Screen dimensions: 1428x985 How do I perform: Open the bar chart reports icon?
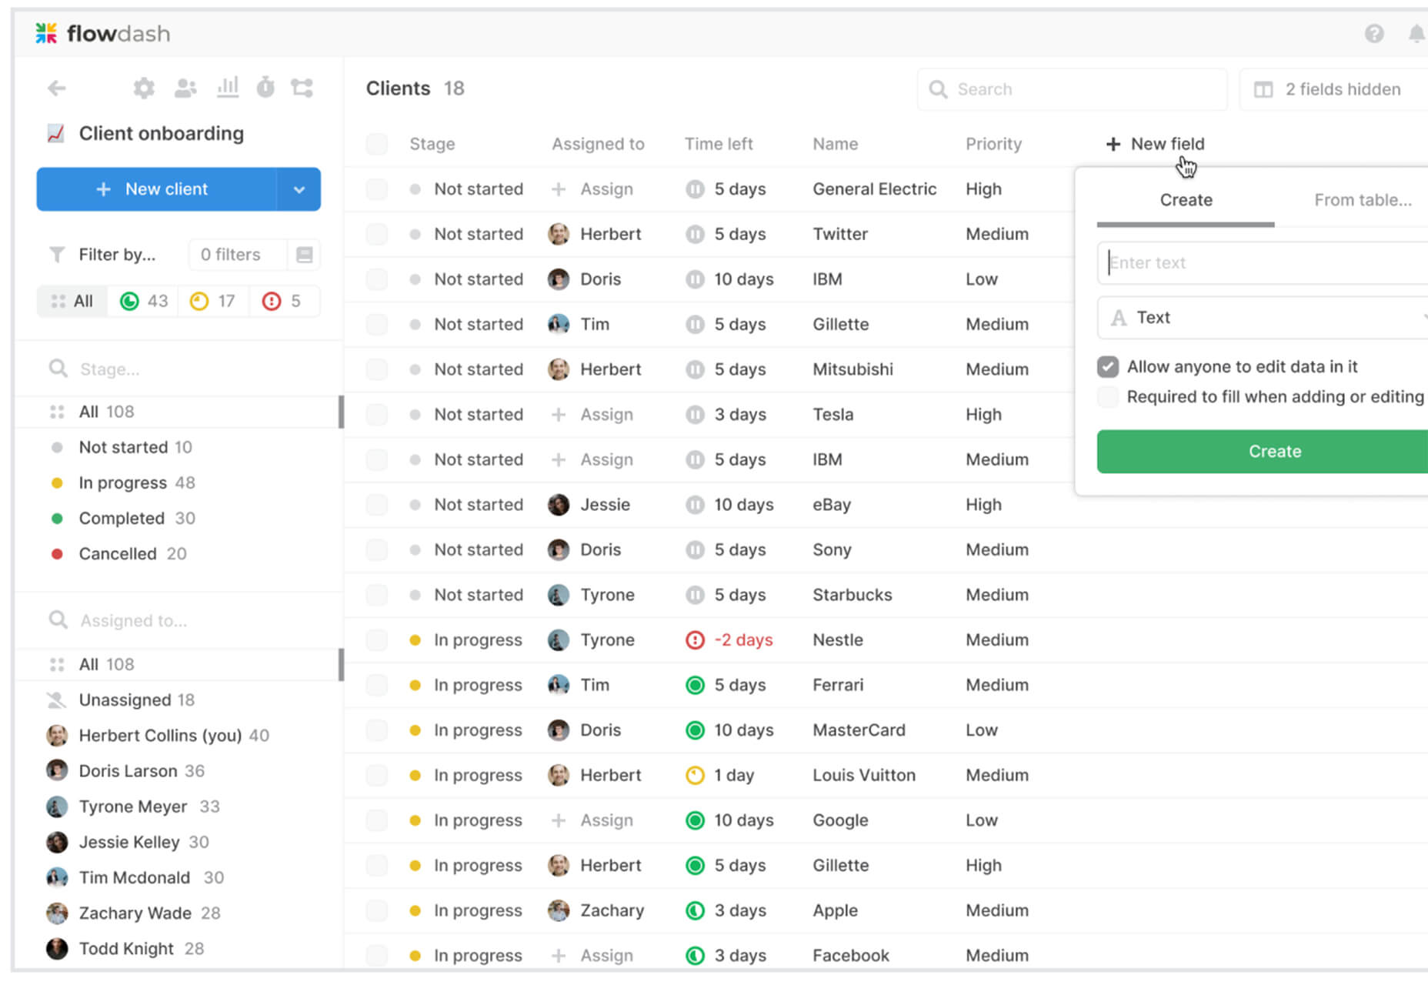(x=228, y=87)
